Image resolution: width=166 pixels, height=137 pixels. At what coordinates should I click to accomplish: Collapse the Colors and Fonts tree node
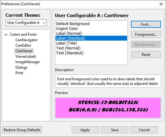[x=6, y=35]
